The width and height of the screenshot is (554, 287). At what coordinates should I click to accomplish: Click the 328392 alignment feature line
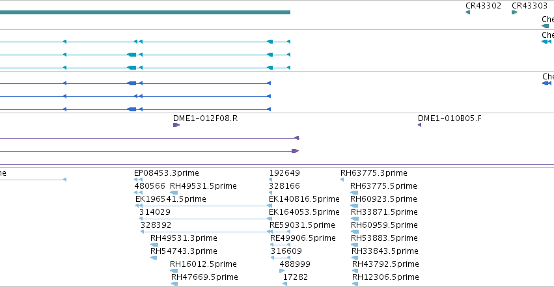[x=206, y=232]
